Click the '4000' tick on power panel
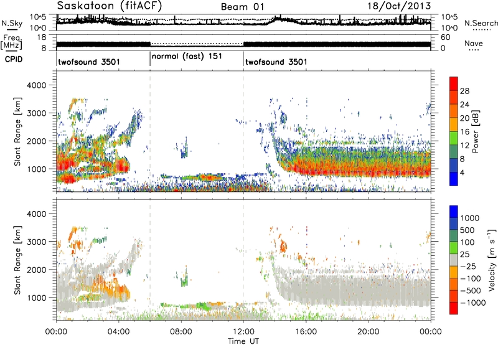Screen dimensions: 498x345 (37, 85)
